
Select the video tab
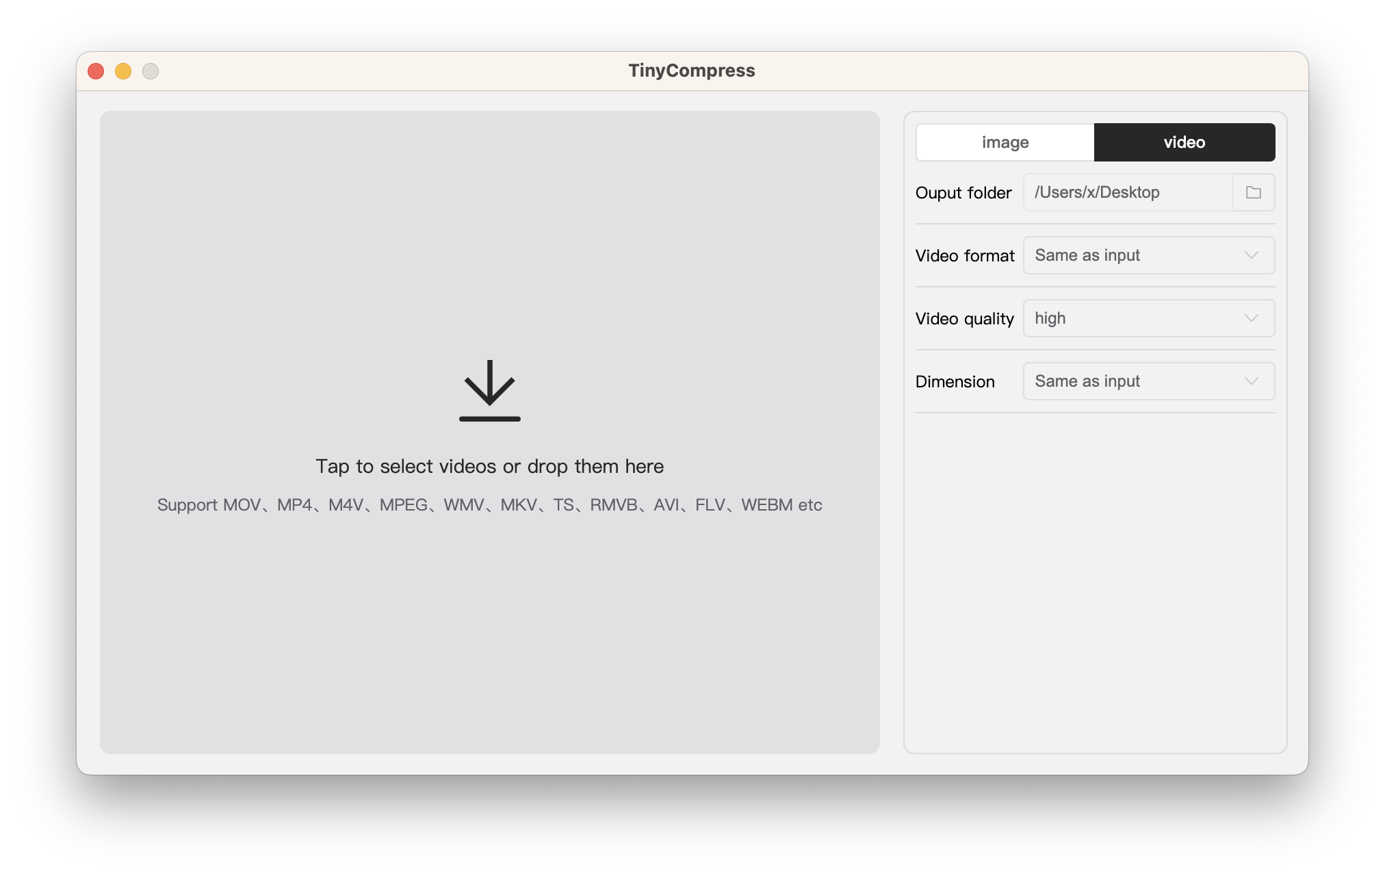tap(1185, 142)
